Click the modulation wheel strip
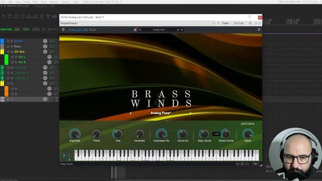The image size is (322, 181). pos(69,155)
